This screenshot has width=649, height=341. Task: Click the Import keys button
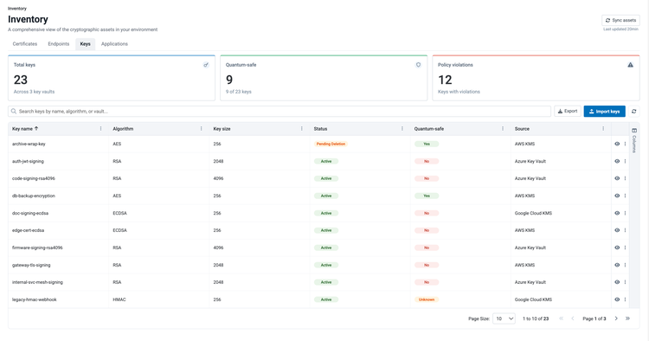pyautogui.click(x=604, y=112)
